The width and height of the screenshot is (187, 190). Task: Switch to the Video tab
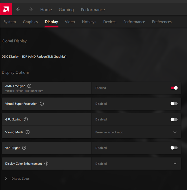click(x=70, y=22)
